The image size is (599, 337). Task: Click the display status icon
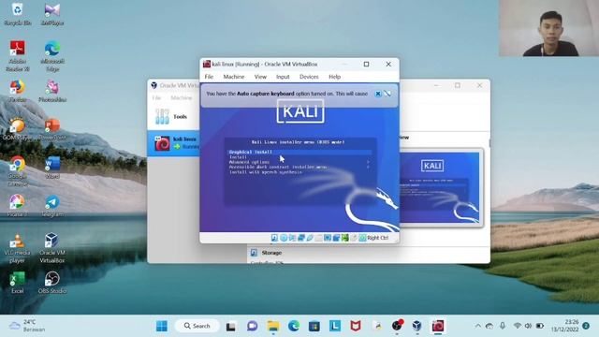click(x=328, y=238)
